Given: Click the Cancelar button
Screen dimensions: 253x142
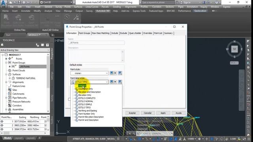Looking at the screenshot, I should pyautogui.click(x=147, y=113).
